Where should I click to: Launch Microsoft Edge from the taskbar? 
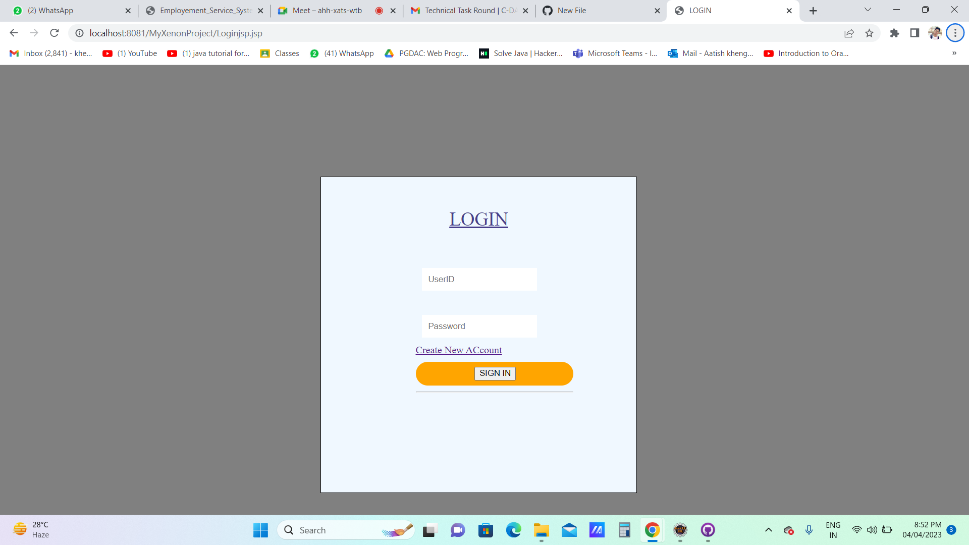tap(514, 530)
